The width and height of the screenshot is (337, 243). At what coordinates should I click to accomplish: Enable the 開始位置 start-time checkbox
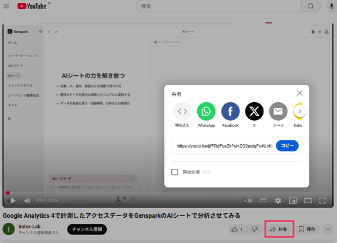click(175, 172)
